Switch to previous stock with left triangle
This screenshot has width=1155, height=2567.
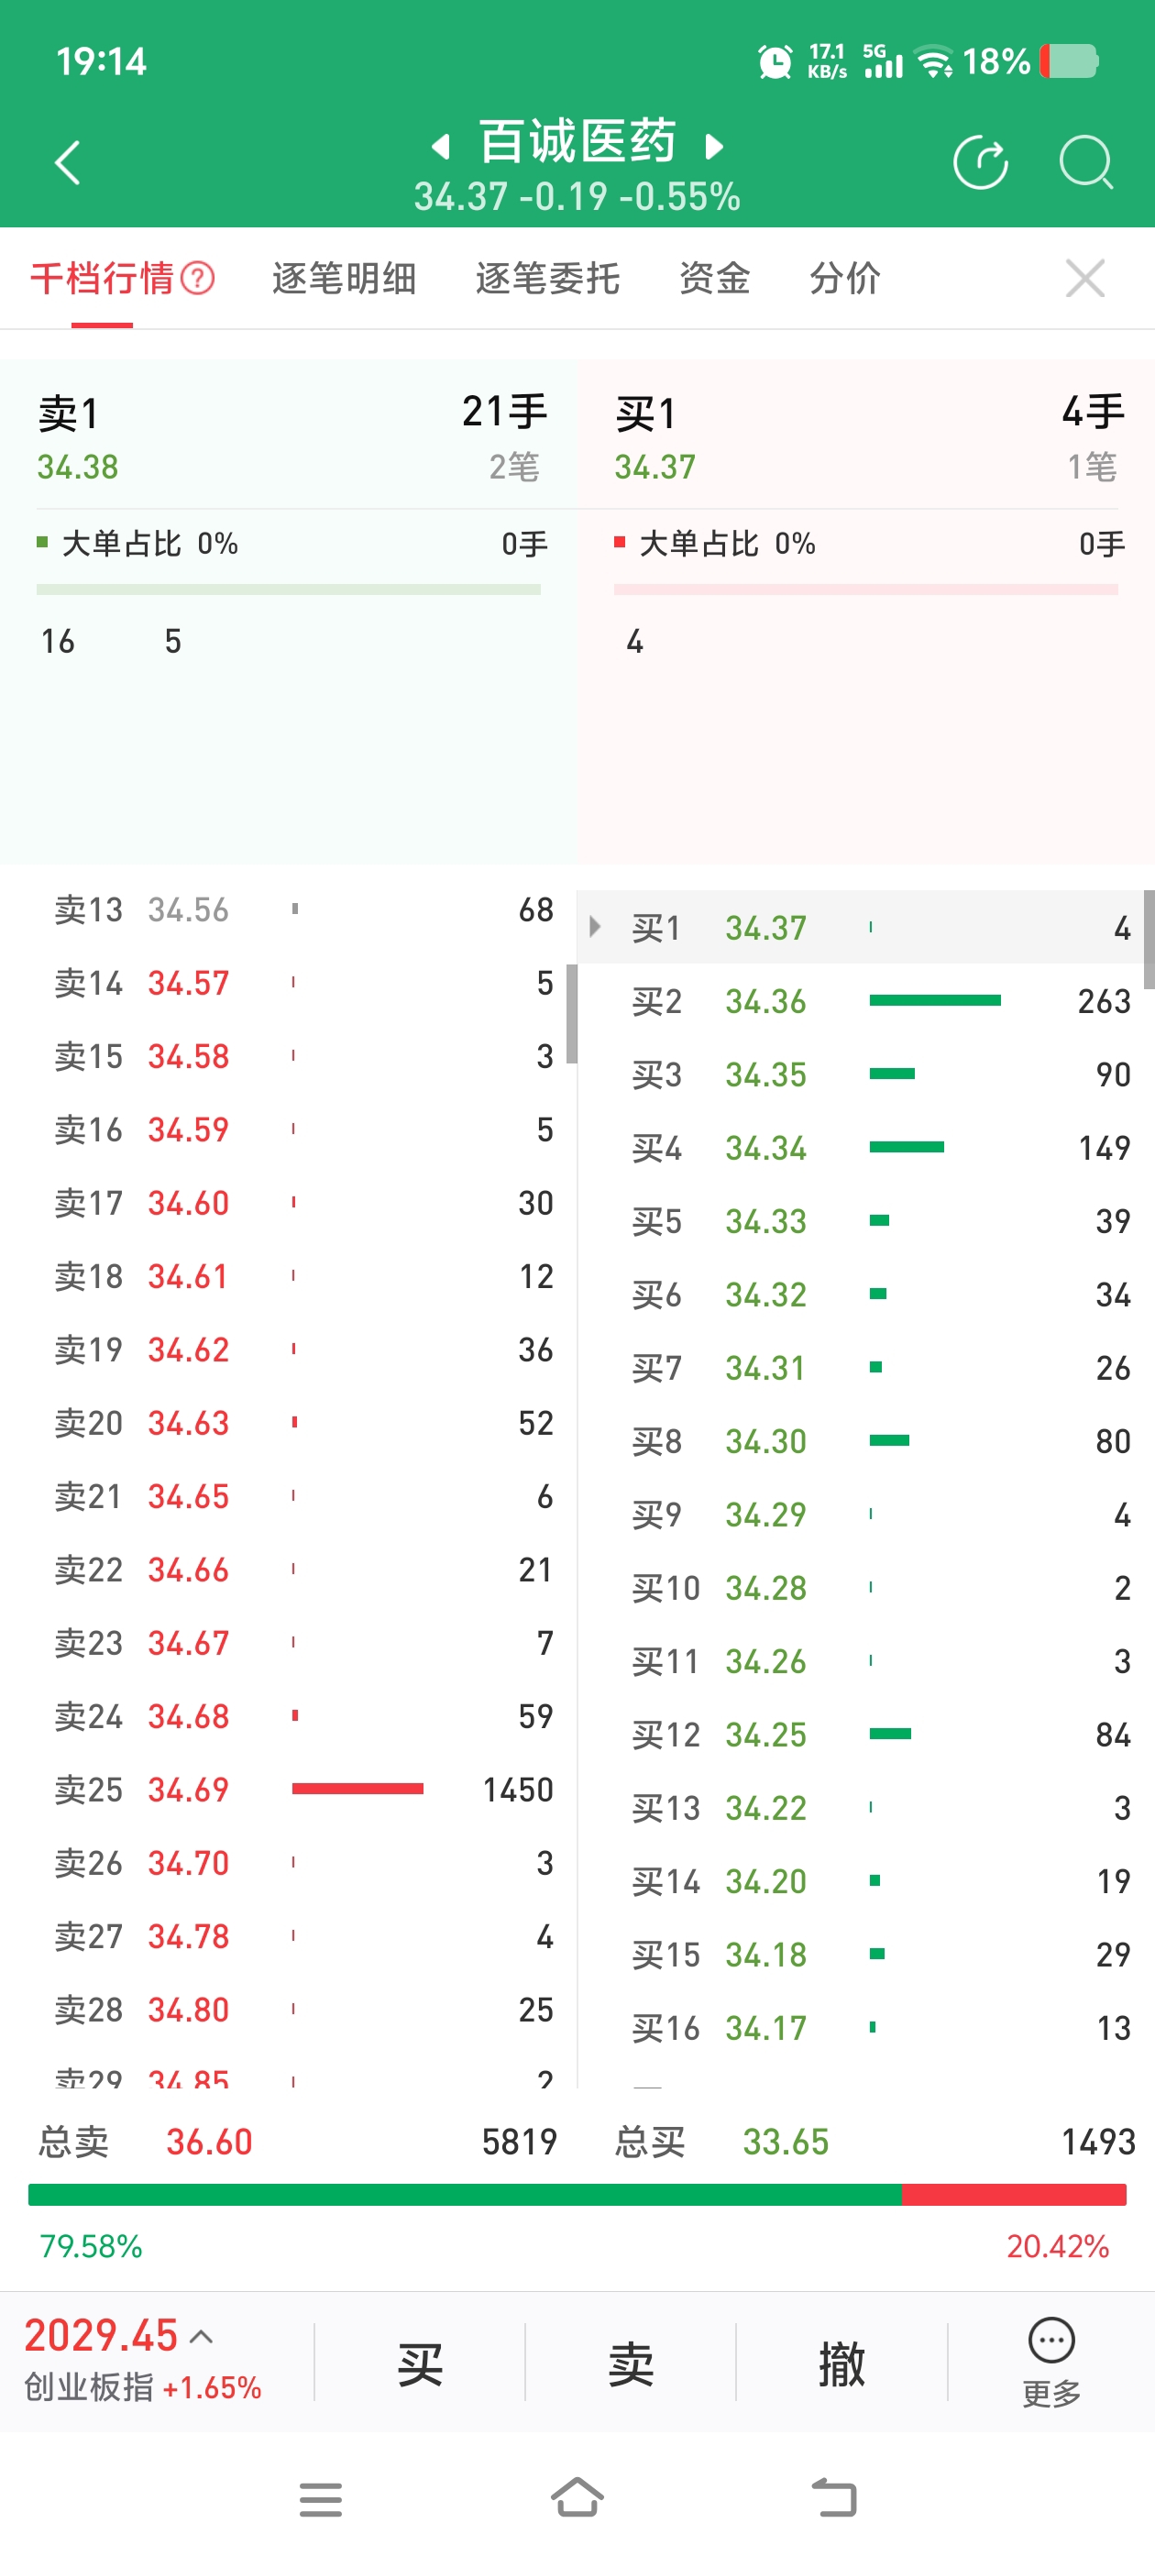[x=439, y=148]
